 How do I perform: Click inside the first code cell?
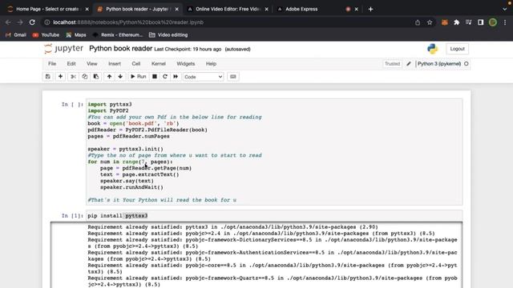point(274,152)
